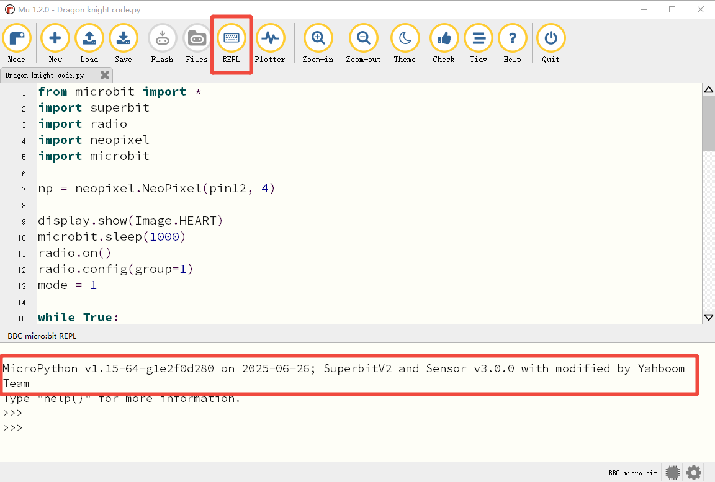
Task: Click line 'from microbit import *'
Action: pyautogui.click(x=120, y=92)
